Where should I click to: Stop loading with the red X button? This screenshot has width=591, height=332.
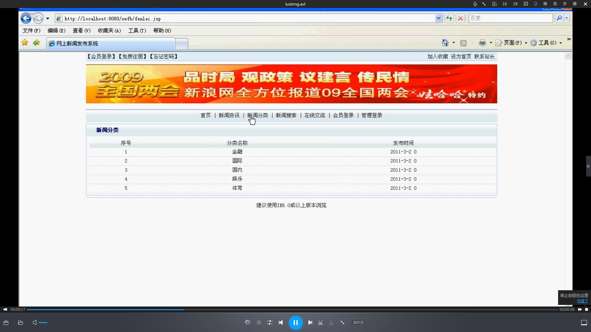[x=460, y=18]
